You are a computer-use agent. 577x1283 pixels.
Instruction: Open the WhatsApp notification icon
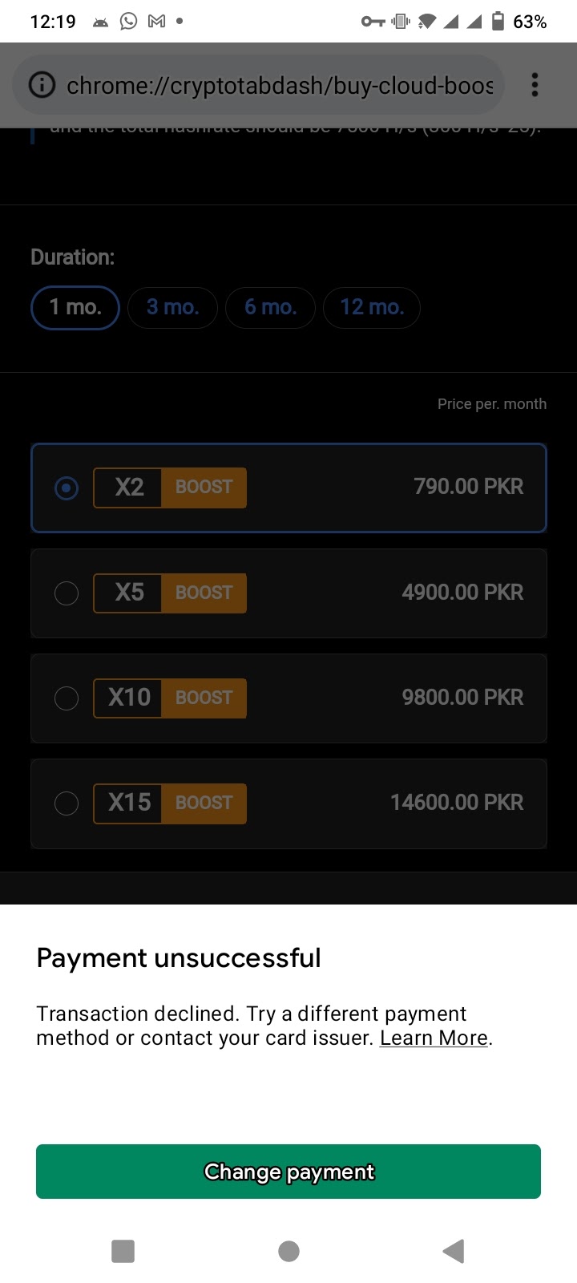pos(128,21)
